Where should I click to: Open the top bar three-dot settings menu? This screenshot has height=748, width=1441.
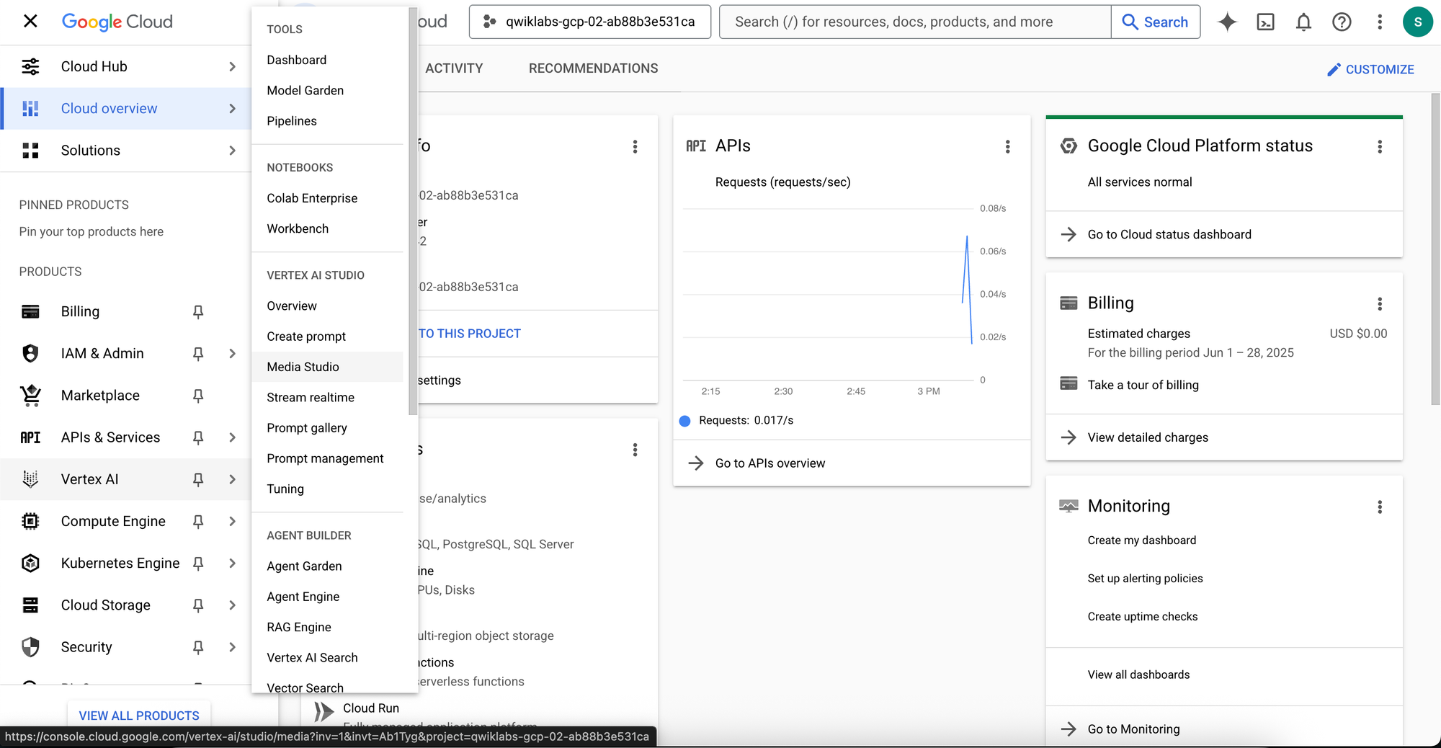[x=1380, y=22]
